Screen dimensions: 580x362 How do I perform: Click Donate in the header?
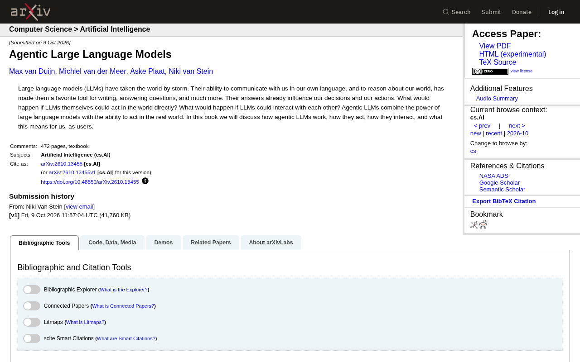pyautogui.click(x=522, y=12)
